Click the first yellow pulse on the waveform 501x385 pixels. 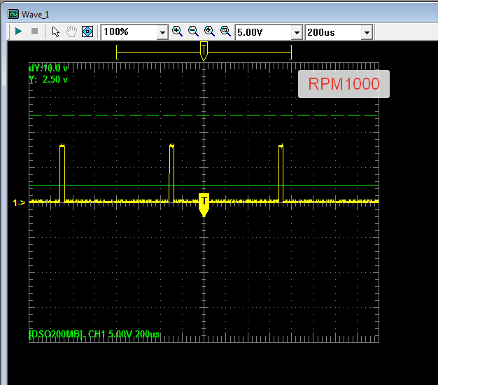pyautogui.click(x=62, y=173)
